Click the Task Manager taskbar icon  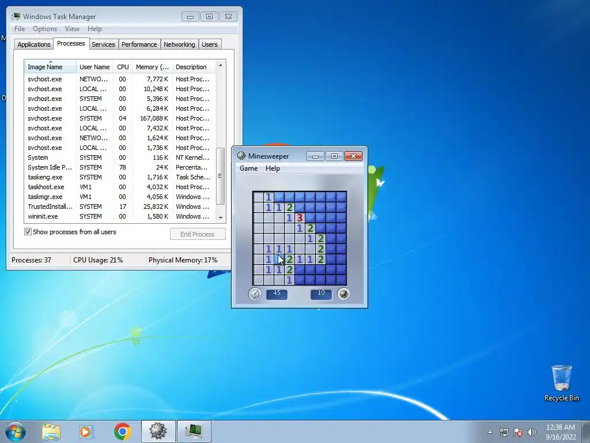click(x=194, y=431)
